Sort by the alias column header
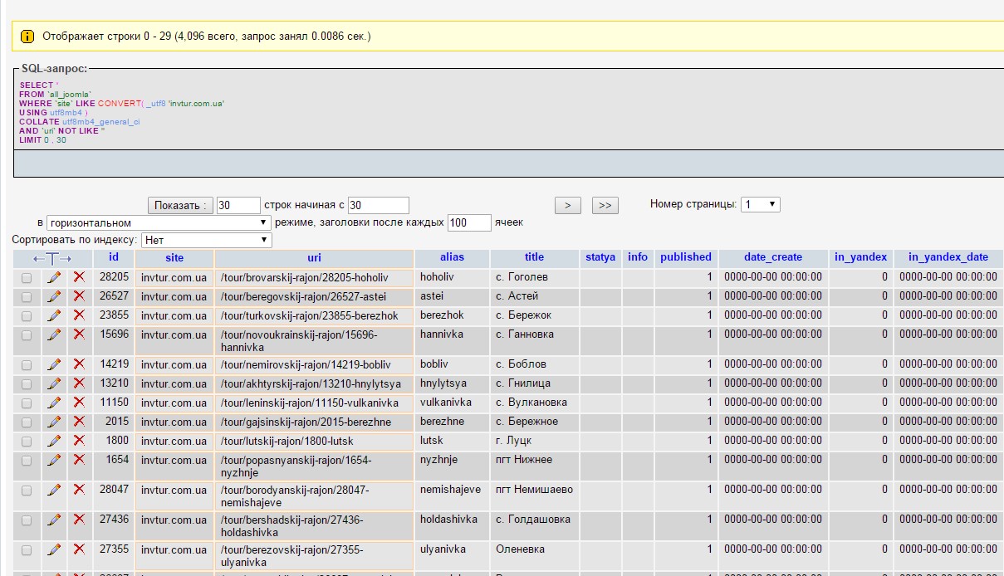 tap(452, 257)
